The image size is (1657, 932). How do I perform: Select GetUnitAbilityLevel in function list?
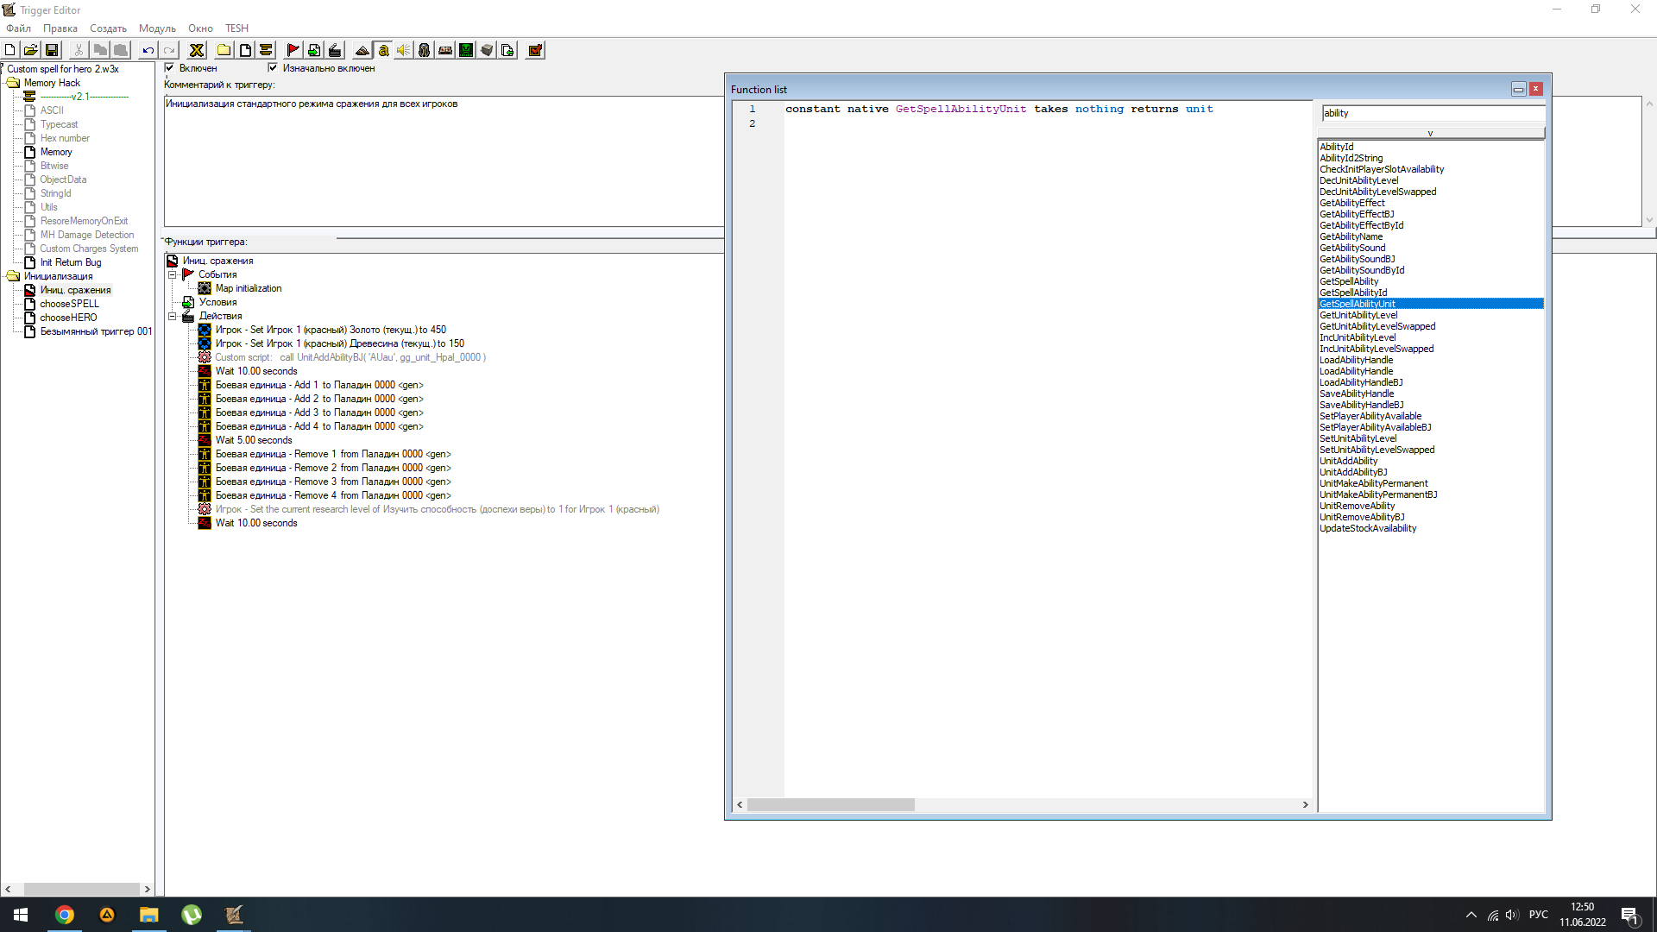pos(1358,315)
